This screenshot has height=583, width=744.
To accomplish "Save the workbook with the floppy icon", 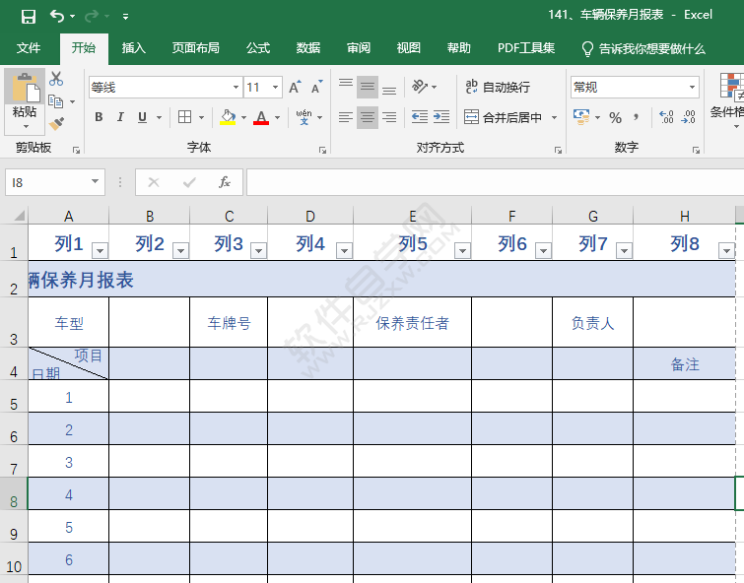I will point(29,17).
